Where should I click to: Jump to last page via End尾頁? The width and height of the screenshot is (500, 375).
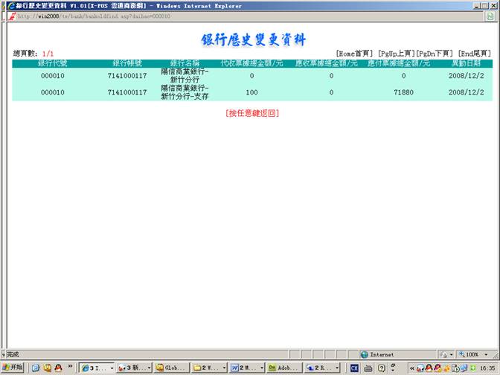pyautogui.click(x=474, y=54)
